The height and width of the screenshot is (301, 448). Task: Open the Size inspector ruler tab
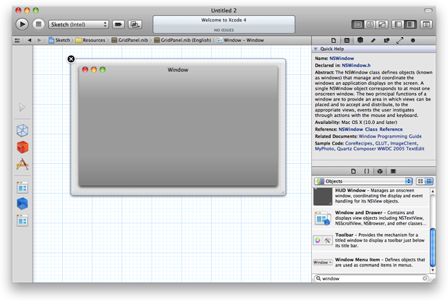387,41
